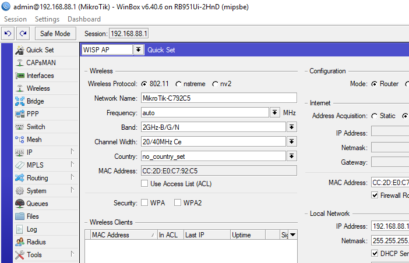
Task: Click the Network Name input field
Action: click(218, 98)
